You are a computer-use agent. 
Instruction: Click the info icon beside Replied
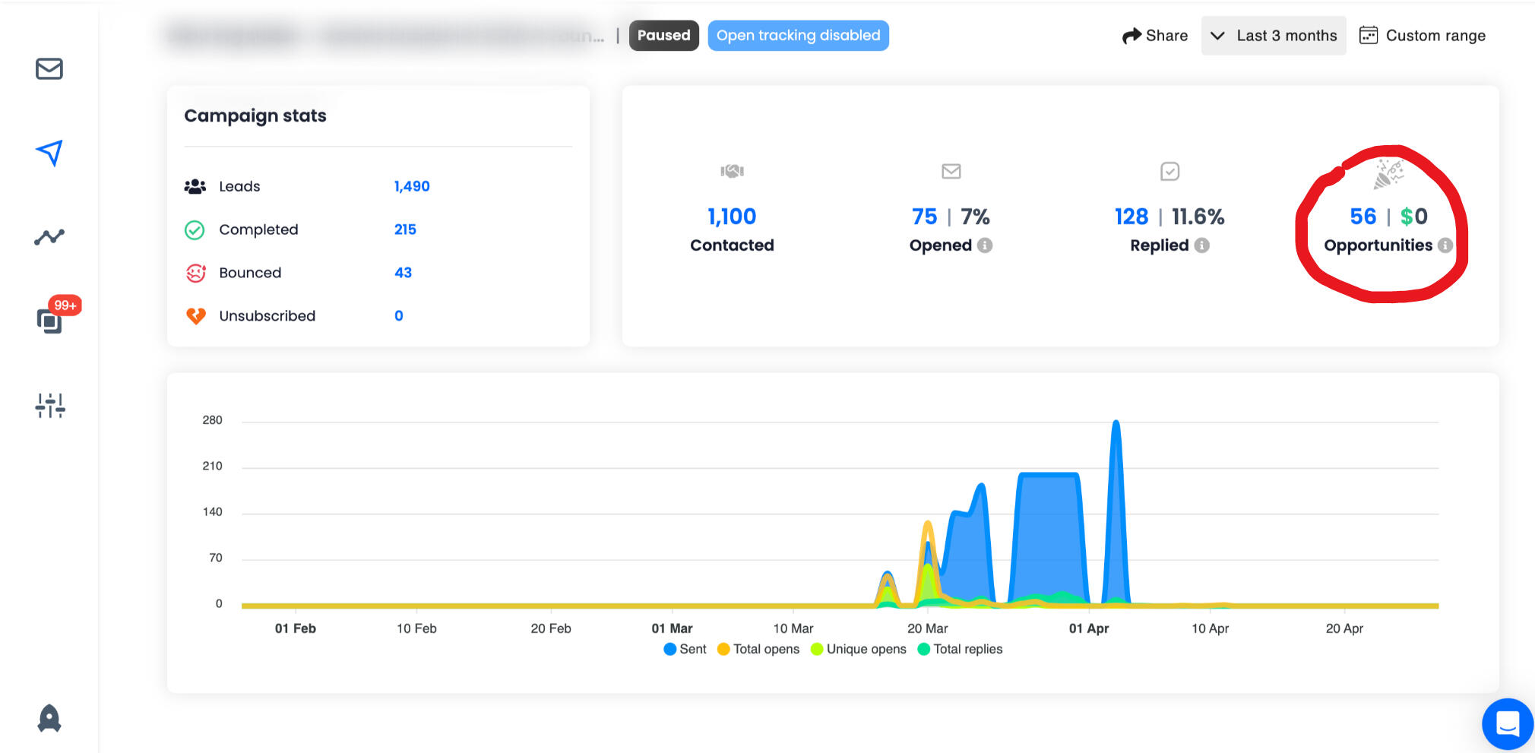tap(1201, 245)
